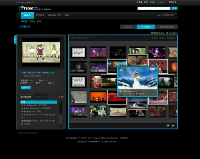Click the red delete icon above category list

[59, 97]
